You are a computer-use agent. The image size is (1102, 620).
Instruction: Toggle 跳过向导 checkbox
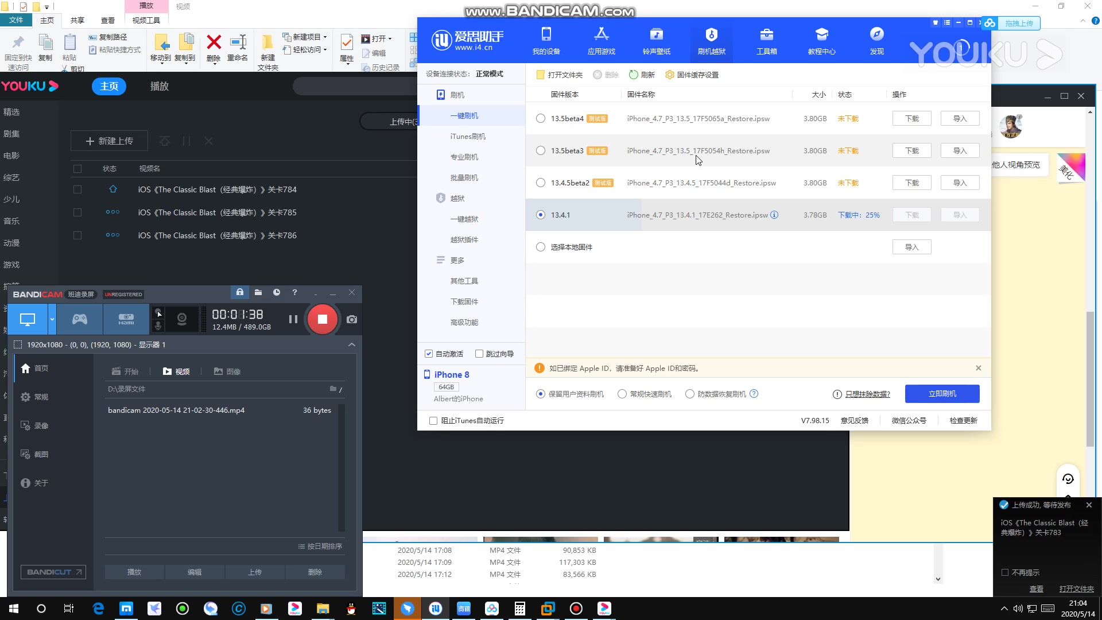click(x=479, y=354)
